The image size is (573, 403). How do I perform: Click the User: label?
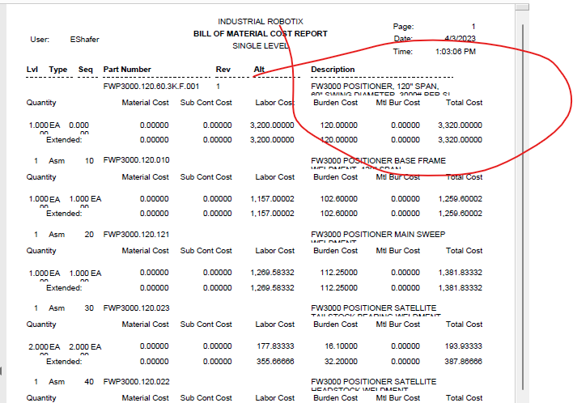[x=40, y=40]
